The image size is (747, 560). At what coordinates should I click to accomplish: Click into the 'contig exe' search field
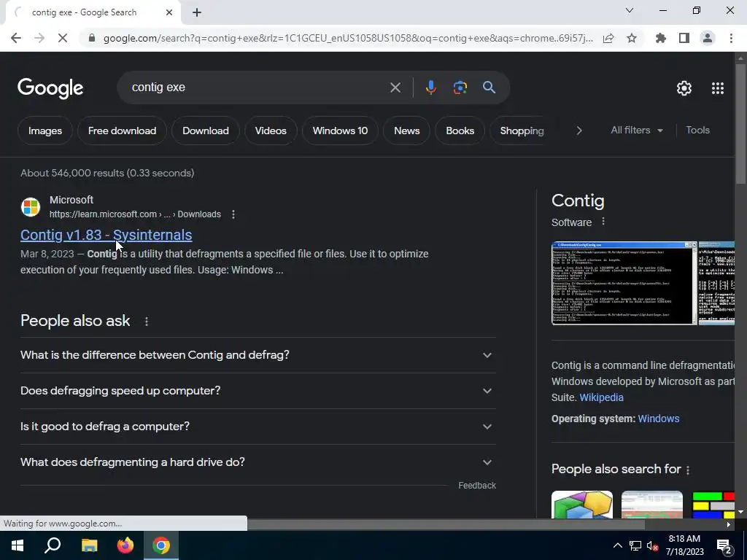coord(258,87)
